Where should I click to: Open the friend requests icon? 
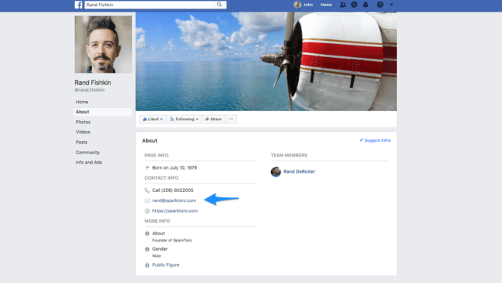[x=343, y=5]
